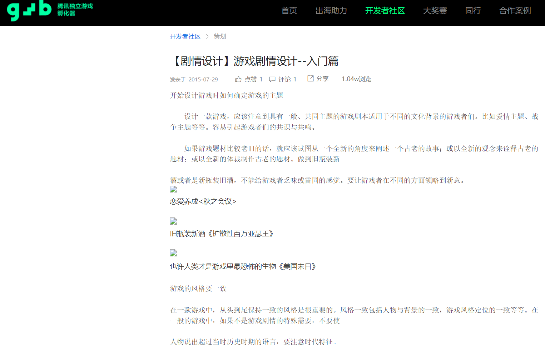Click subheading 游戏的风格要一致
545x356 pixels.
click(x=198, y=289)
